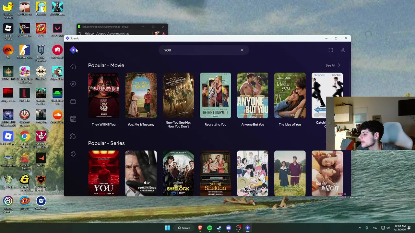Select the Deadlock desktop icon

(41, 73)
